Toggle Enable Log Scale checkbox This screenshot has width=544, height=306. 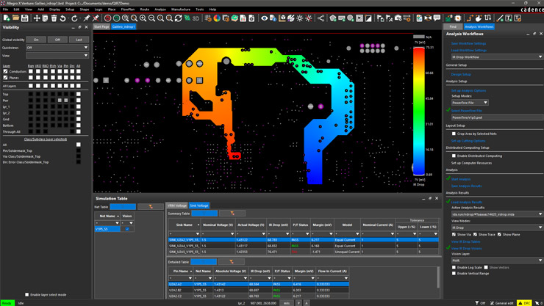(454, 268)
